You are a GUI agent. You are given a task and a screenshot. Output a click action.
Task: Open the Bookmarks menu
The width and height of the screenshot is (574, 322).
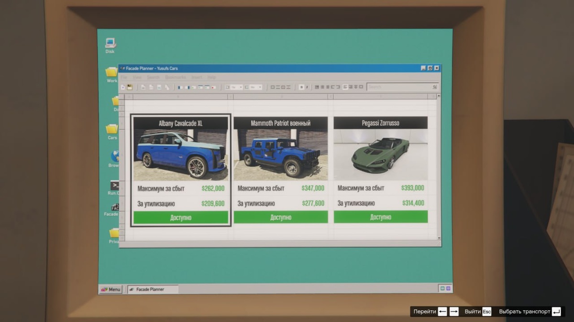coord(176,77)
